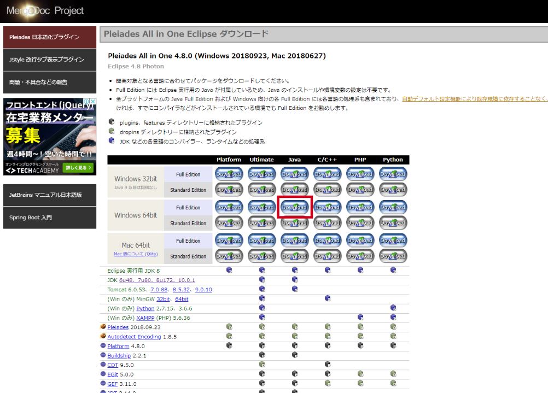This screenshot has height=393, width=548.
Task: Follow the XAMPP link
Action: coord(145,318)
